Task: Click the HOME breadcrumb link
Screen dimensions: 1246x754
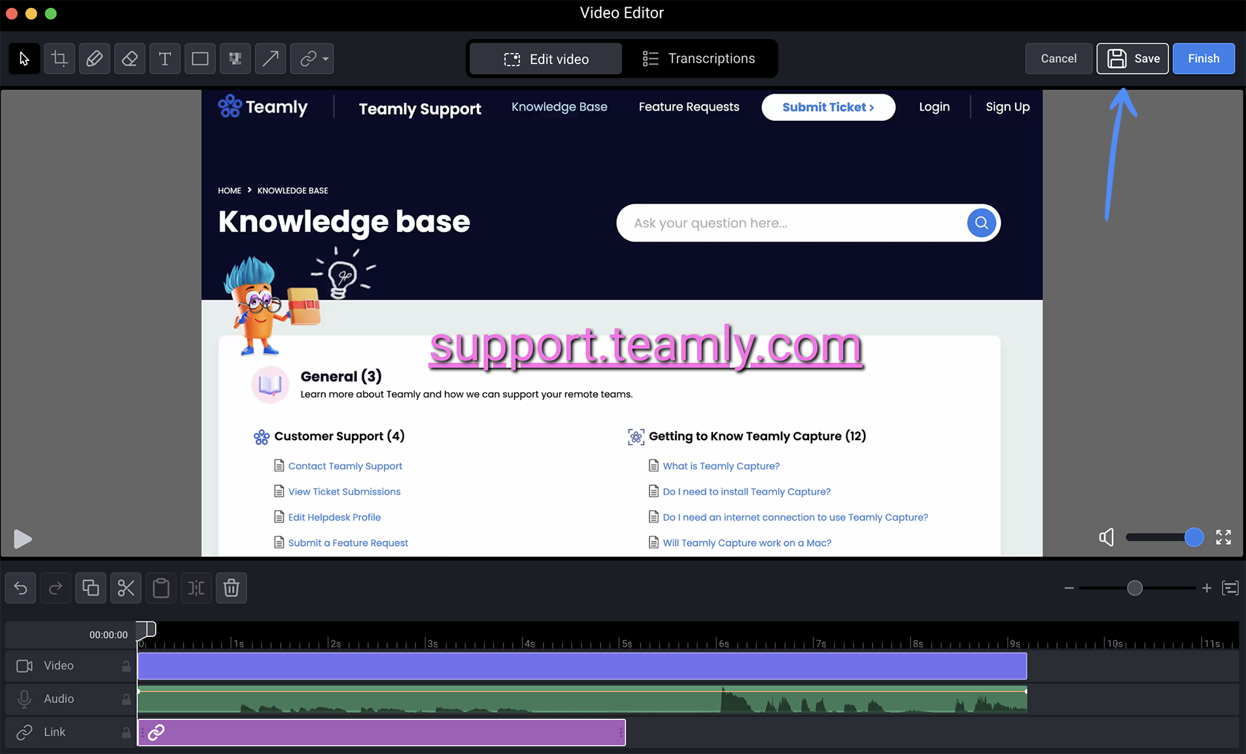Action: pyautogui.click(x=230, y=190)
